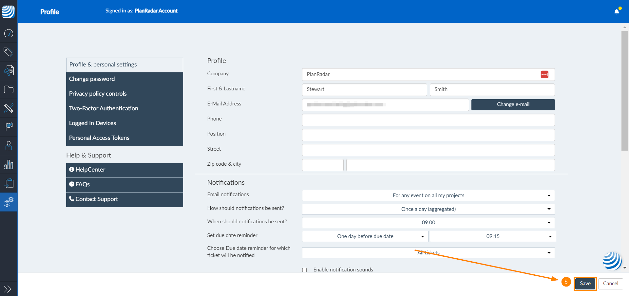Open the dashboard gauge icon in sidebar
Viewport: 629px width, 296px height.
(9, 33)
